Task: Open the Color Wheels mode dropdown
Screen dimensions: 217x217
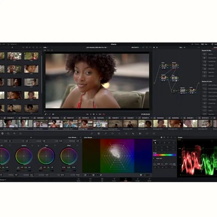Action: (73, 137)
